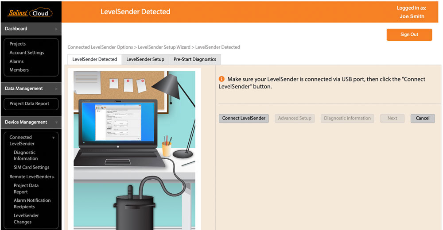Collapse Connected LevelSender submenu arrow
The height and width of the screenshot is (230, 443).
(54, 138)
